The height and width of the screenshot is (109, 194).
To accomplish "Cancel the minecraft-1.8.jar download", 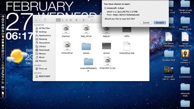I will [x=146, y=23].
